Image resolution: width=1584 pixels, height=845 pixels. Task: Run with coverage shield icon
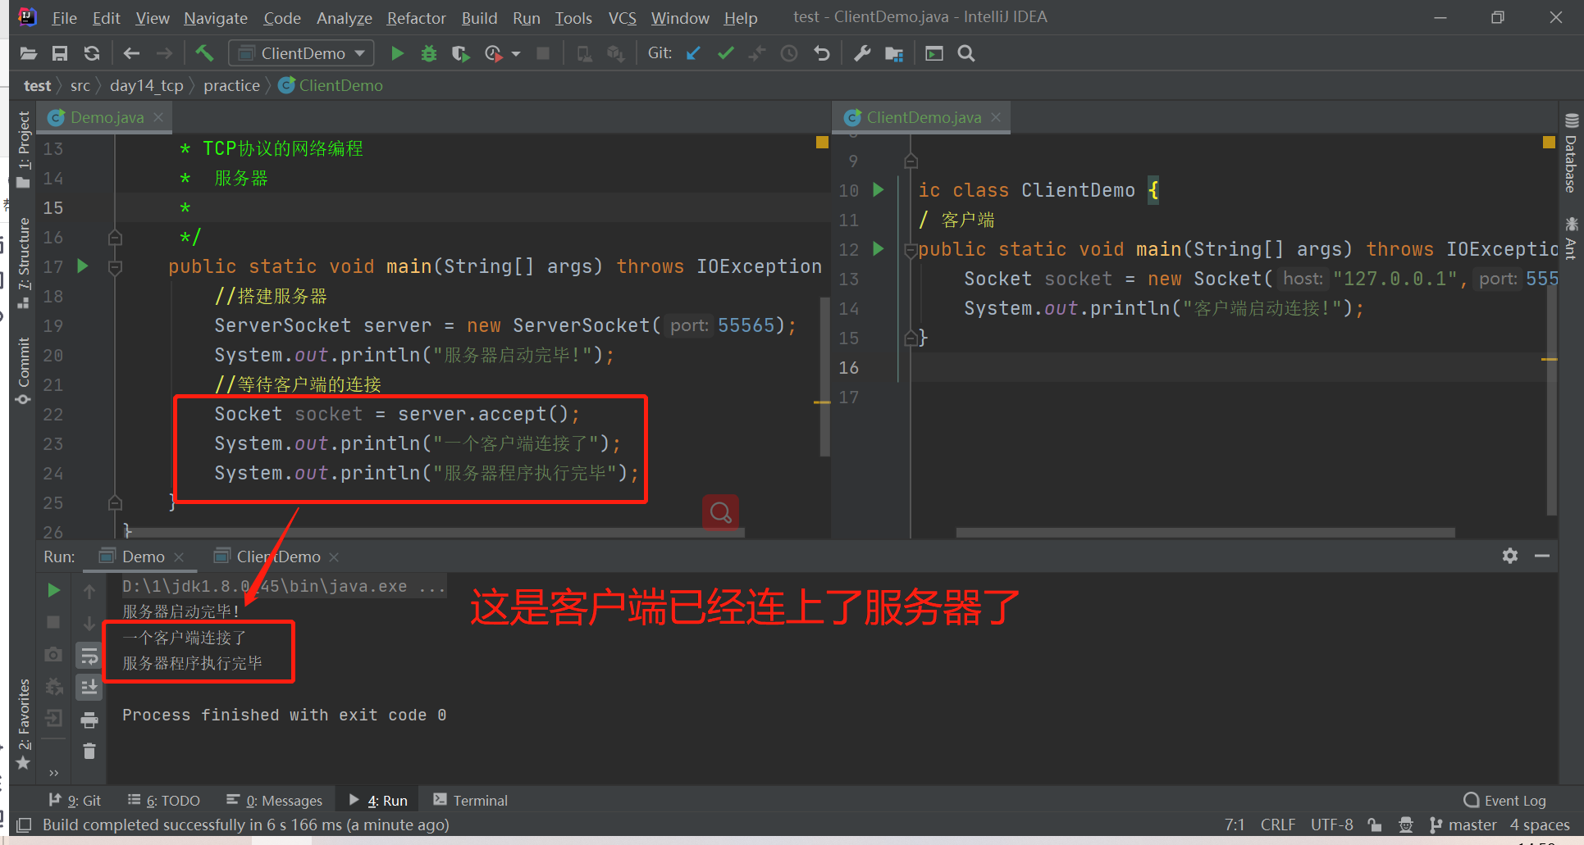[461, 53]
